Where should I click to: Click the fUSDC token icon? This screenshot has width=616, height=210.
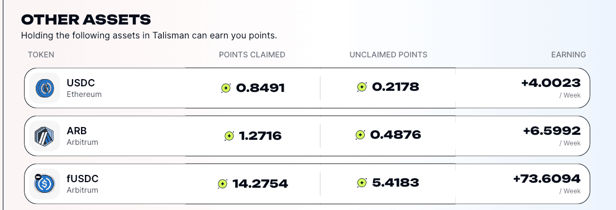coord(44,184)
